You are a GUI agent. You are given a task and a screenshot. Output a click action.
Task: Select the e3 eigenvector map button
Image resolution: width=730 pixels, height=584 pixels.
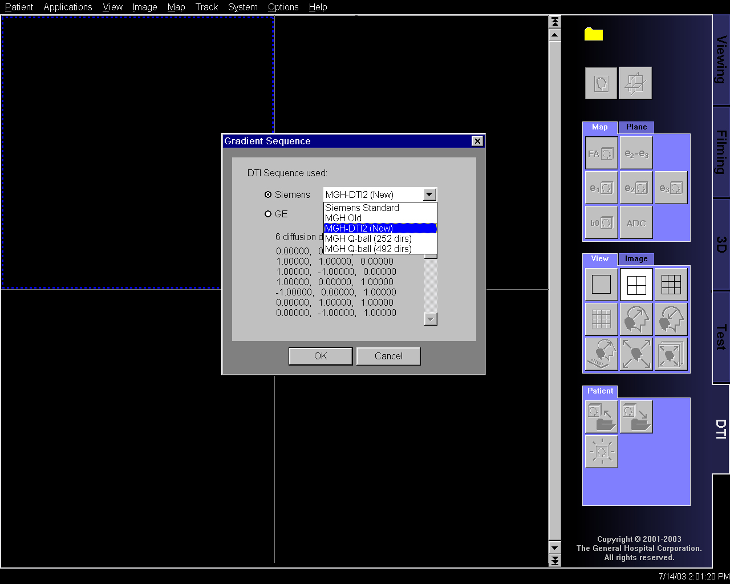[671, 188]
